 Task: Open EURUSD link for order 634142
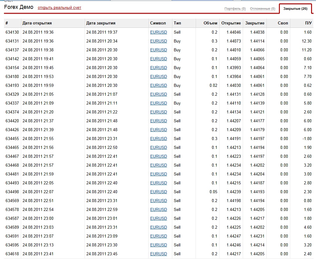(158, 59)
